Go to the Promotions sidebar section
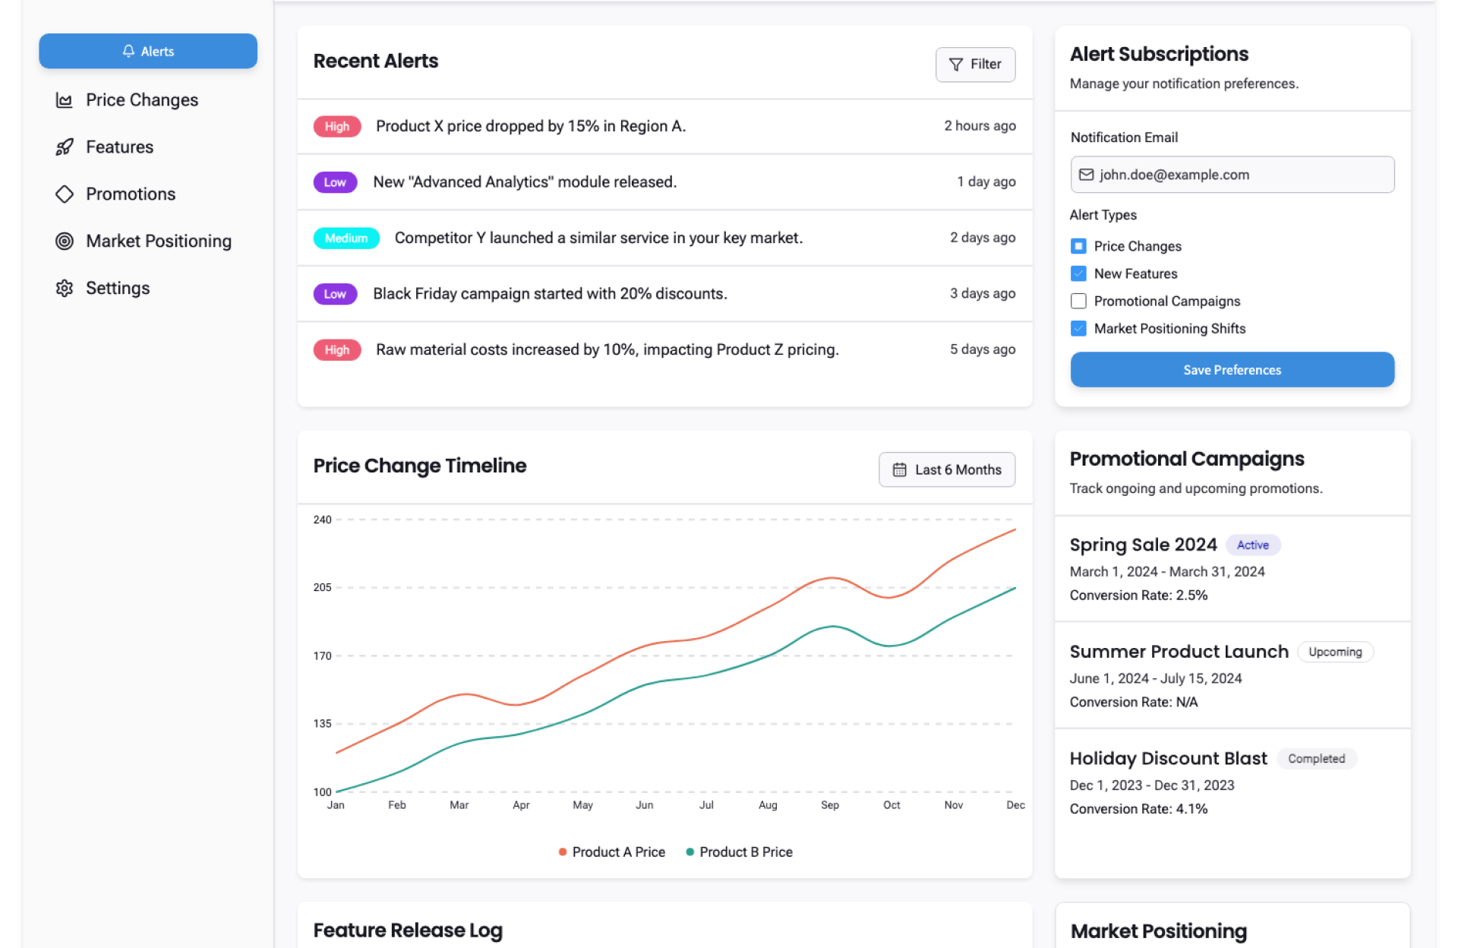 pos(131,194)
